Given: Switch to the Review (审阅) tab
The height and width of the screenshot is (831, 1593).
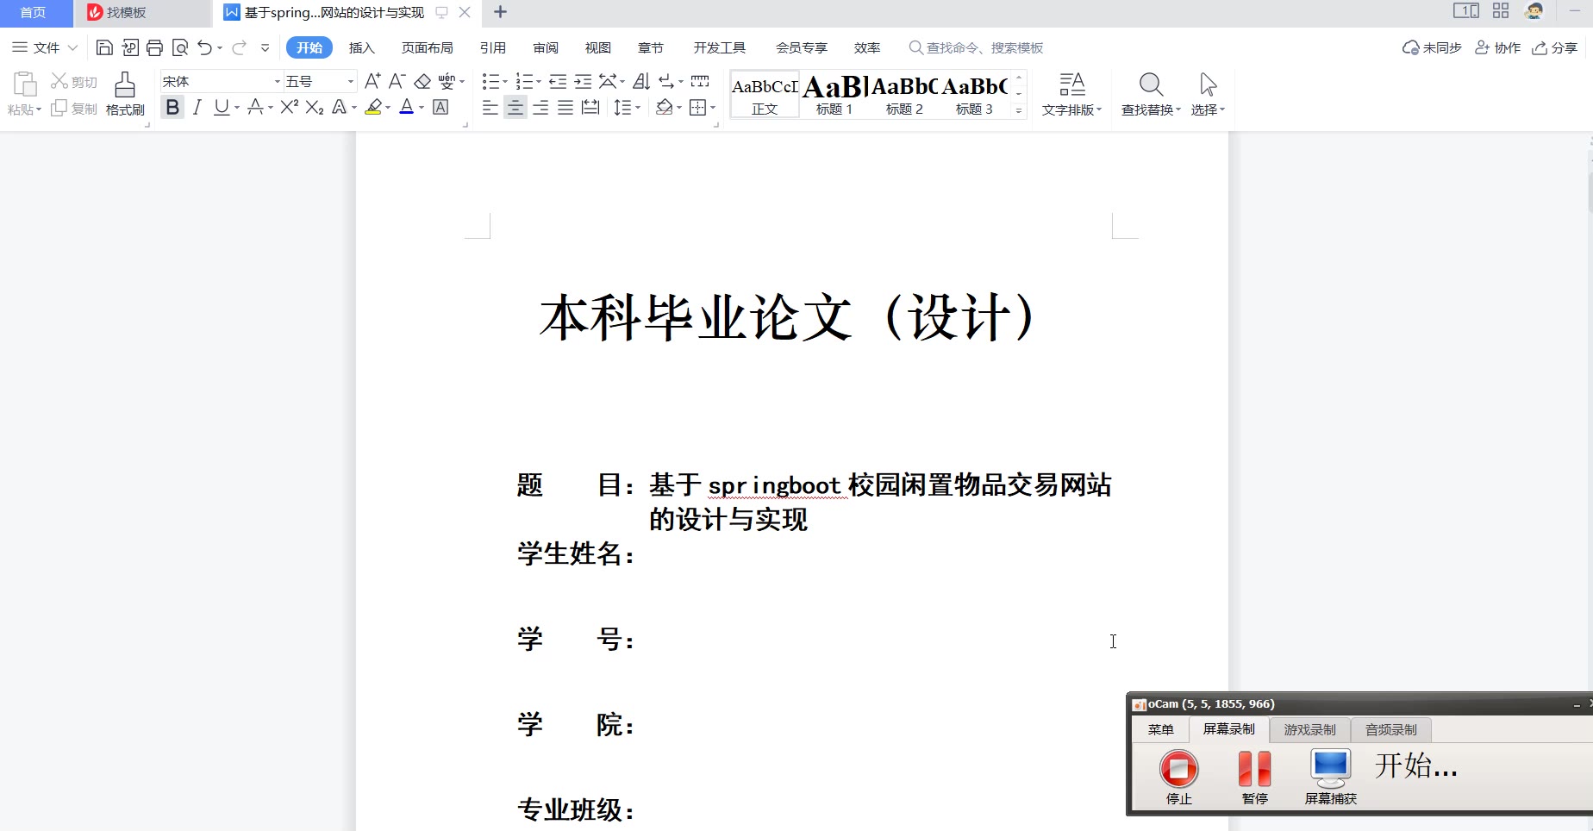Looking at the screenshot, I should tap(546, 47).
